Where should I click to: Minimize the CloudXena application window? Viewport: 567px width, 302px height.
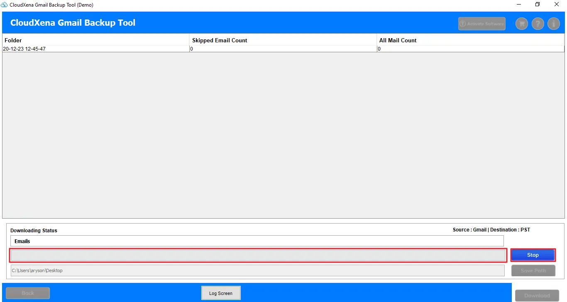click(518, 5)
